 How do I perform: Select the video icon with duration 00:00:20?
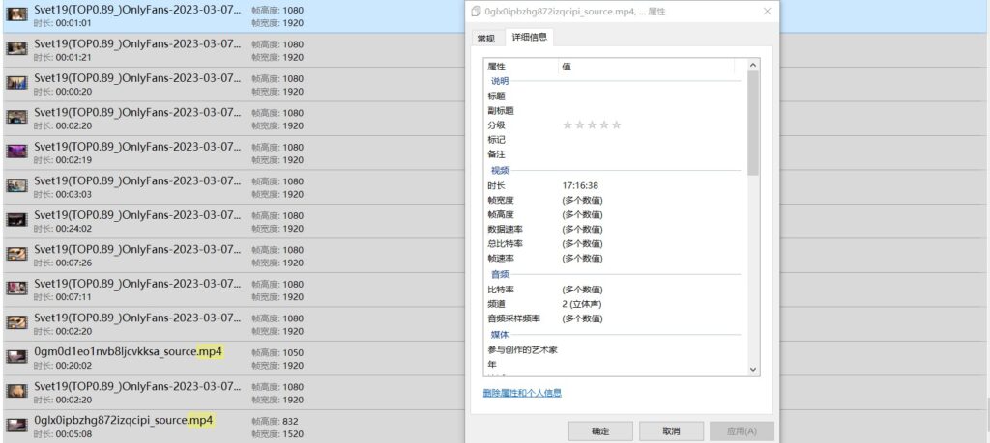[16, 83]
